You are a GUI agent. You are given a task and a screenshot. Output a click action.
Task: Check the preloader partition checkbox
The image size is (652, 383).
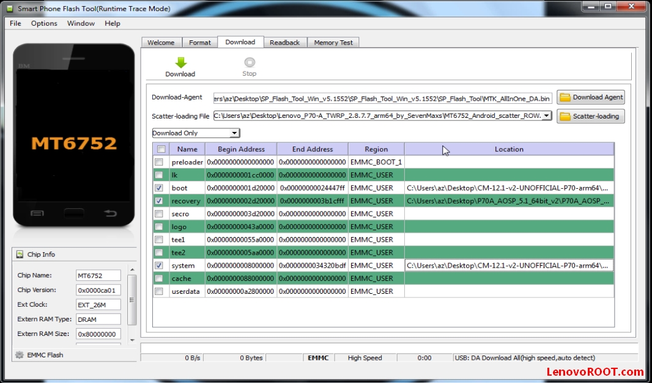[159, 162]
